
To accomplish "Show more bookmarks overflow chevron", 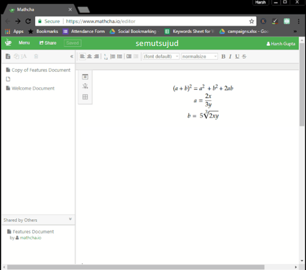I will (295, 31).
